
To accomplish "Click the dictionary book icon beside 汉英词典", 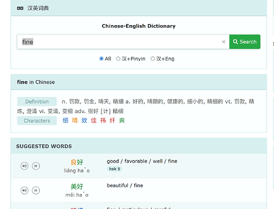I will click(20, 8).
